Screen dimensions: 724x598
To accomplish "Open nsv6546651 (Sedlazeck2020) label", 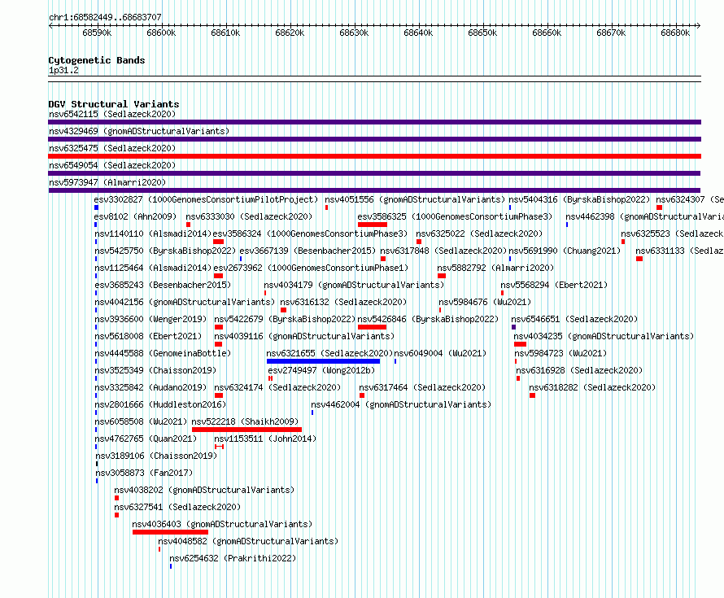I will tap(574, 319).
